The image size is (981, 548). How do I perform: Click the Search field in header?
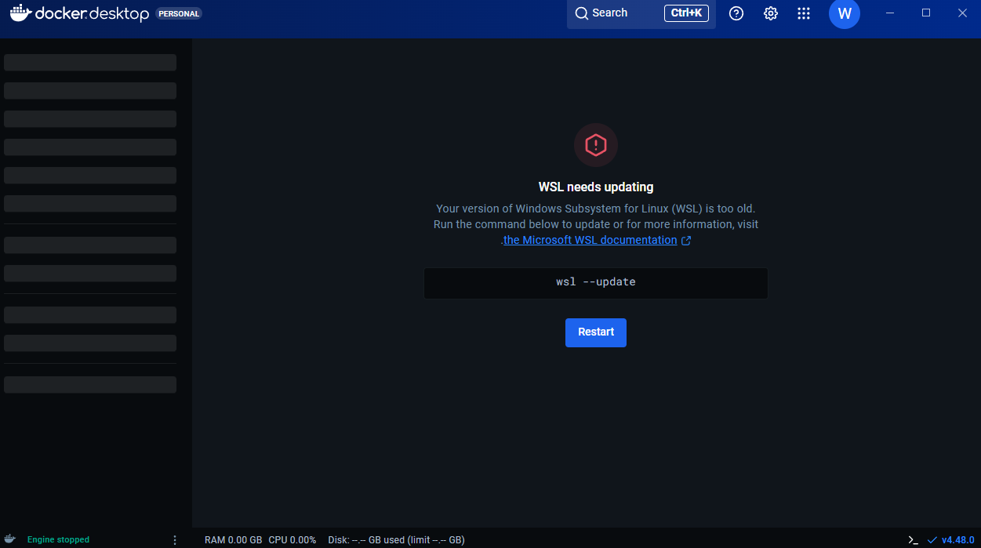[641, 13]
